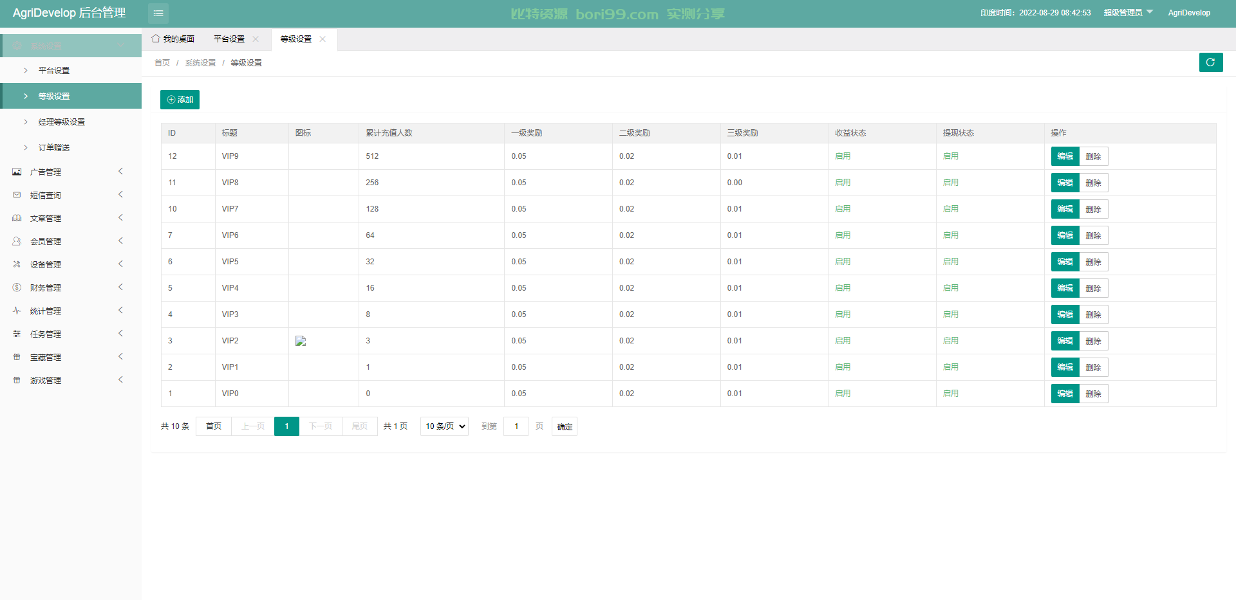Click the 财务管理 coin icon
1236x600 pixels.
[17, 287]
